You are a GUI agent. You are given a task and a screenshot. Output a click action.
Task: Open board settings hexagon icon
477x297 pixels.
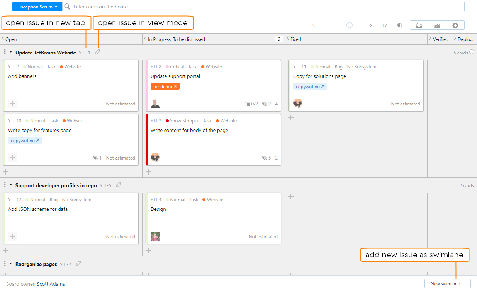455,25
